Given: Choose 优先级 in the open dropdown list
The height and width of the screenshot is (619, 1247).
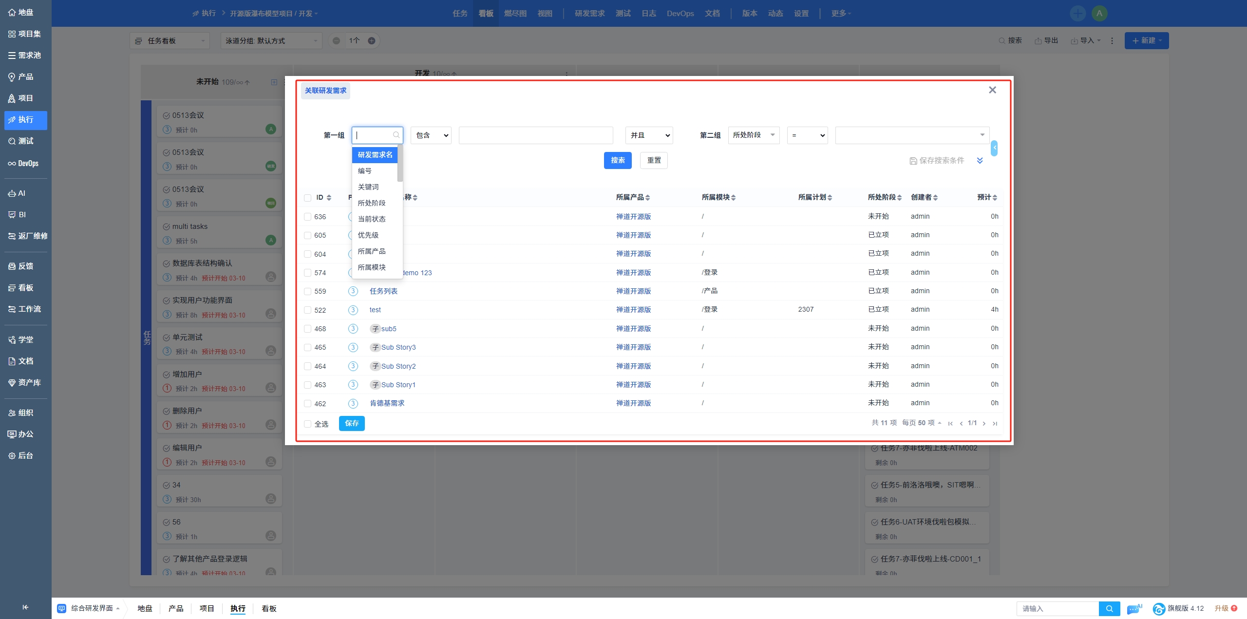Looking at the screenshot, I should click(368, 235).
